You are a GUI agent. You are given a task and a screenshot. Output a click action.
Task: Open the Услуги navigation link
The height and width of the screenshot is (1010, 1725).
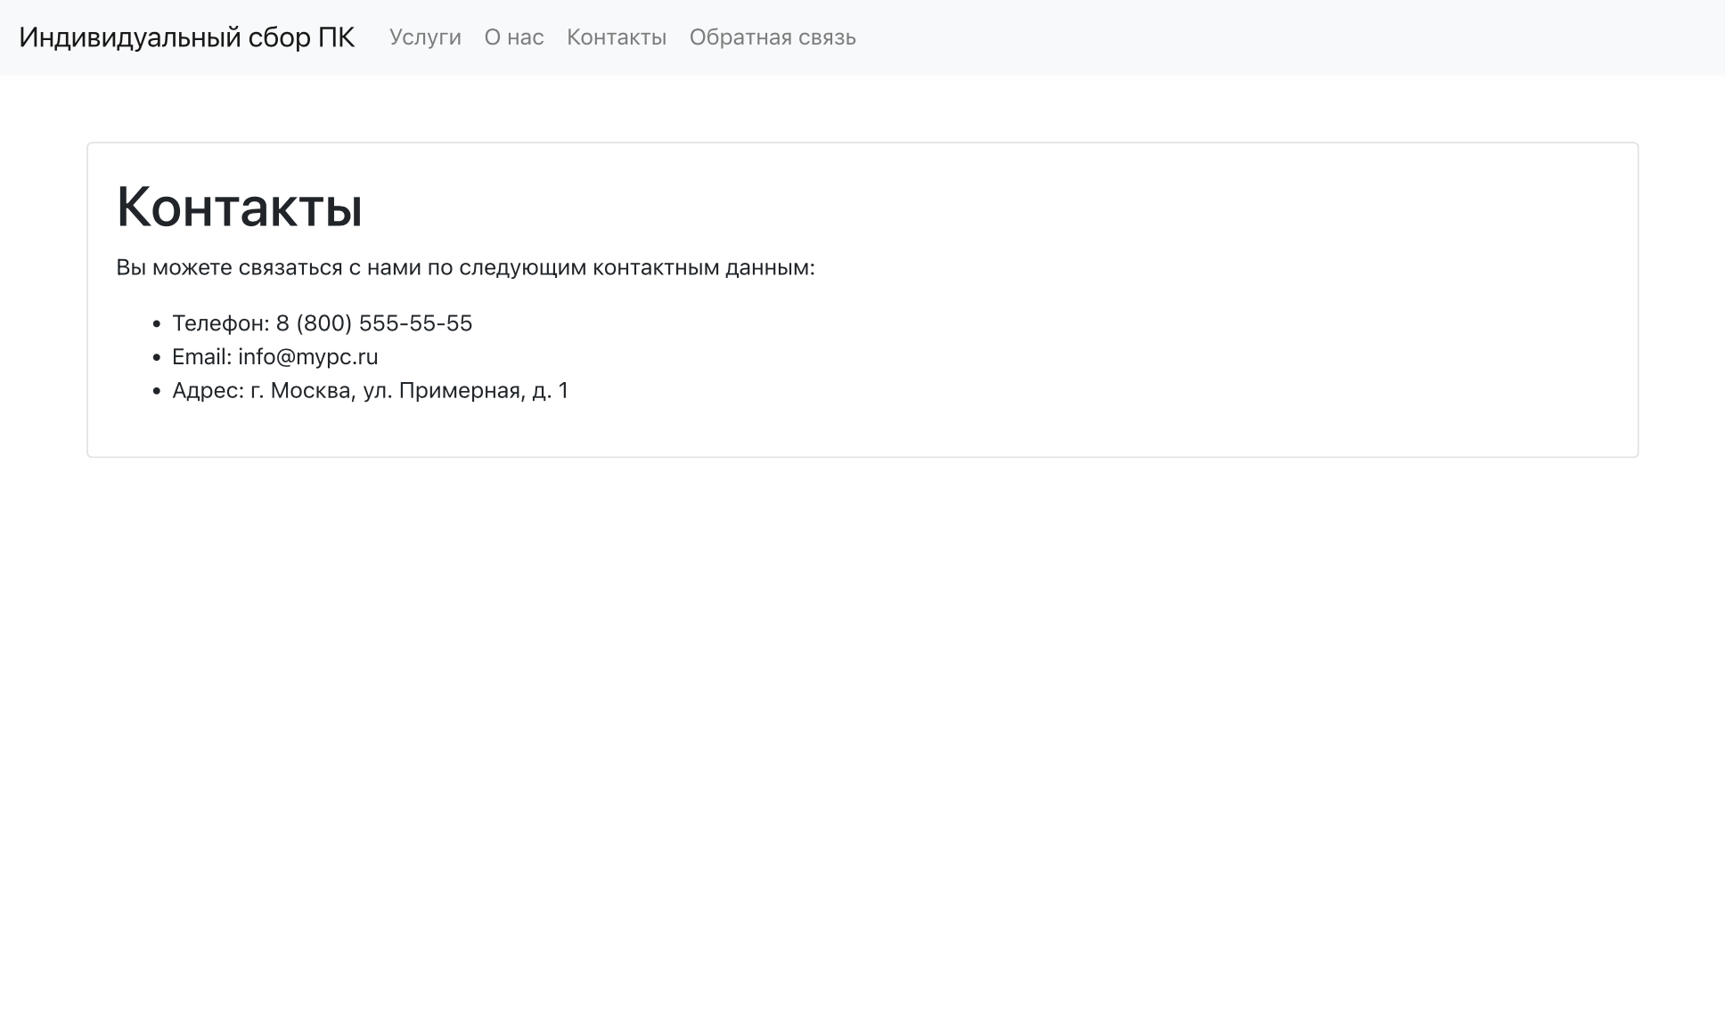click(x=424, y=37)
